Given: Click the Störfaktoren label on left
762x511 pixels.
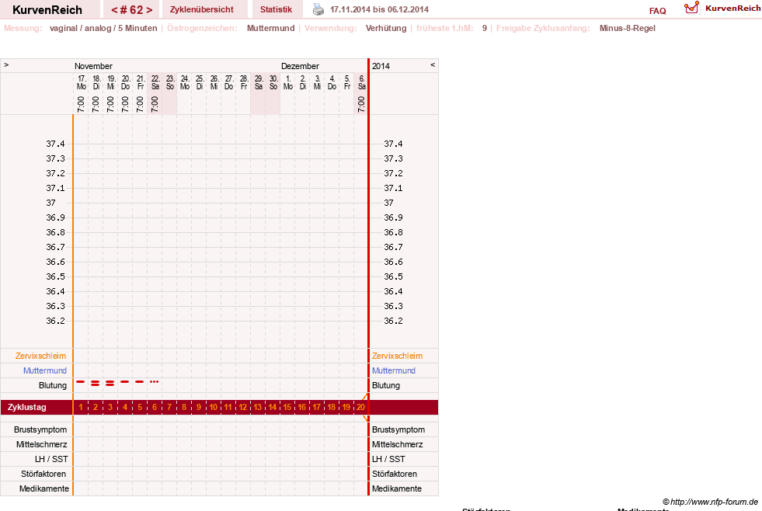Looking at the screenshot, I should click(43, 474).
